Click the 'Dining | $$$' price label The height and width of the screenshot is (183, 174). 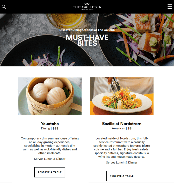coord(50,128)
